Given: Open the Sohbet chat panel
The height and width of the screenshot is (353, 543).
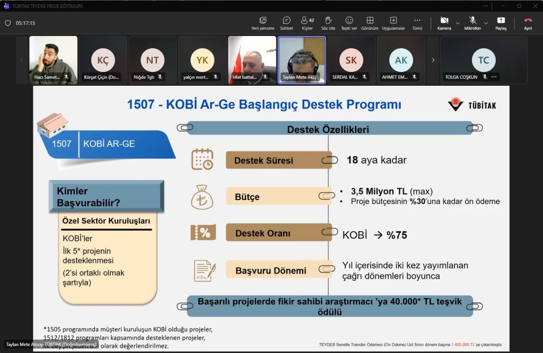Looking at the screenshot, I should tap(286, 23).
